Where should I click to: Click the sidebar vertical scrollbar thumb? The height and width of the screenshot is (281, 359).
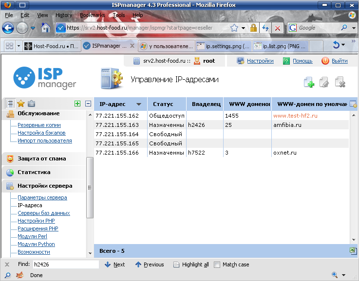click(x=90, y=188)
